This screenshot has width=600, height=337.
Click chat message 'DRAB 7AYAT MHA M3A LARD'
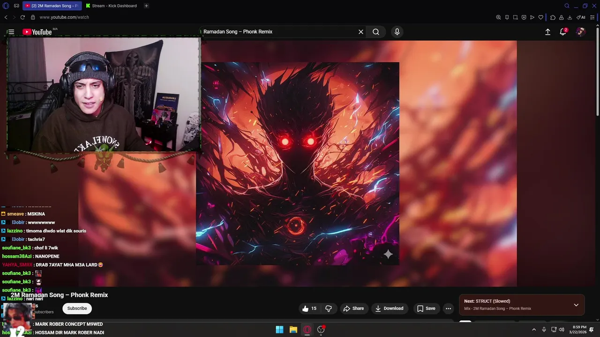67,265
